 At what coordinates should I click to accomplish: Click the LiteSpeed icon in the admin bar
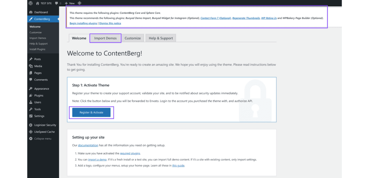79,3
